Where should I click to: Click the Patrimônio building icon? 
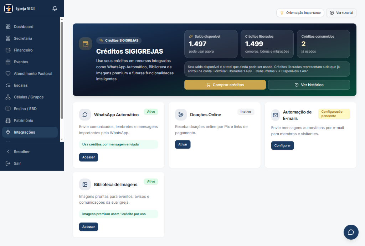(8, 121)
